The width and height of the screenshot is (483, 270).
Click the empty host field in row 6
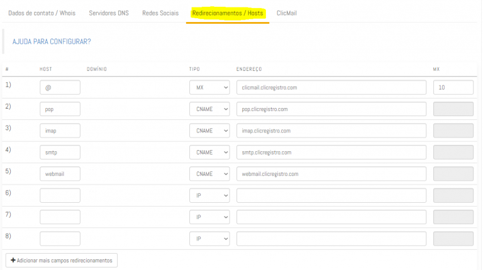(x=60, y=195)
